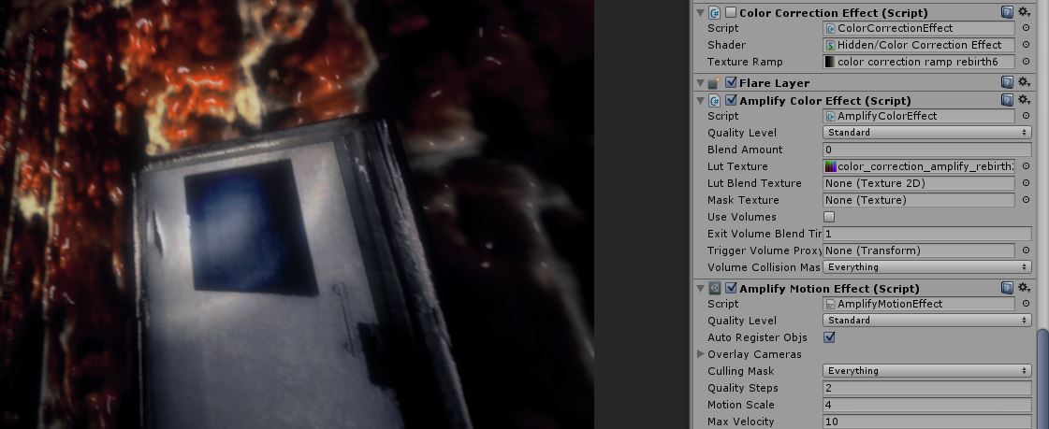Open help for Color Correction Effect component
Viewport: 1049px width, 429px height.
(1007, 12)
